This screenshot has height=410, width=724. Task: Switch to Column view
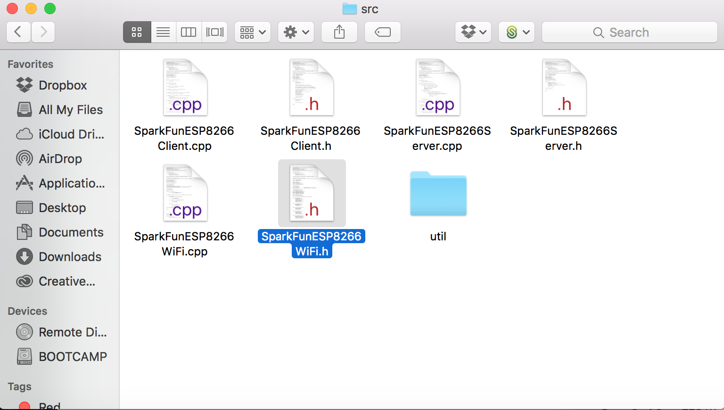click(x=189, y=32)
